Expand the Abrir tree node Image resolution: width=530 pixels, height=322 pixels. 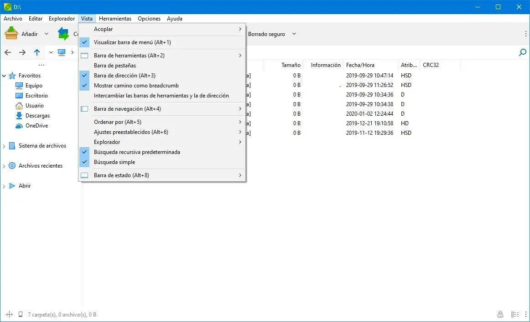[4, 186]
